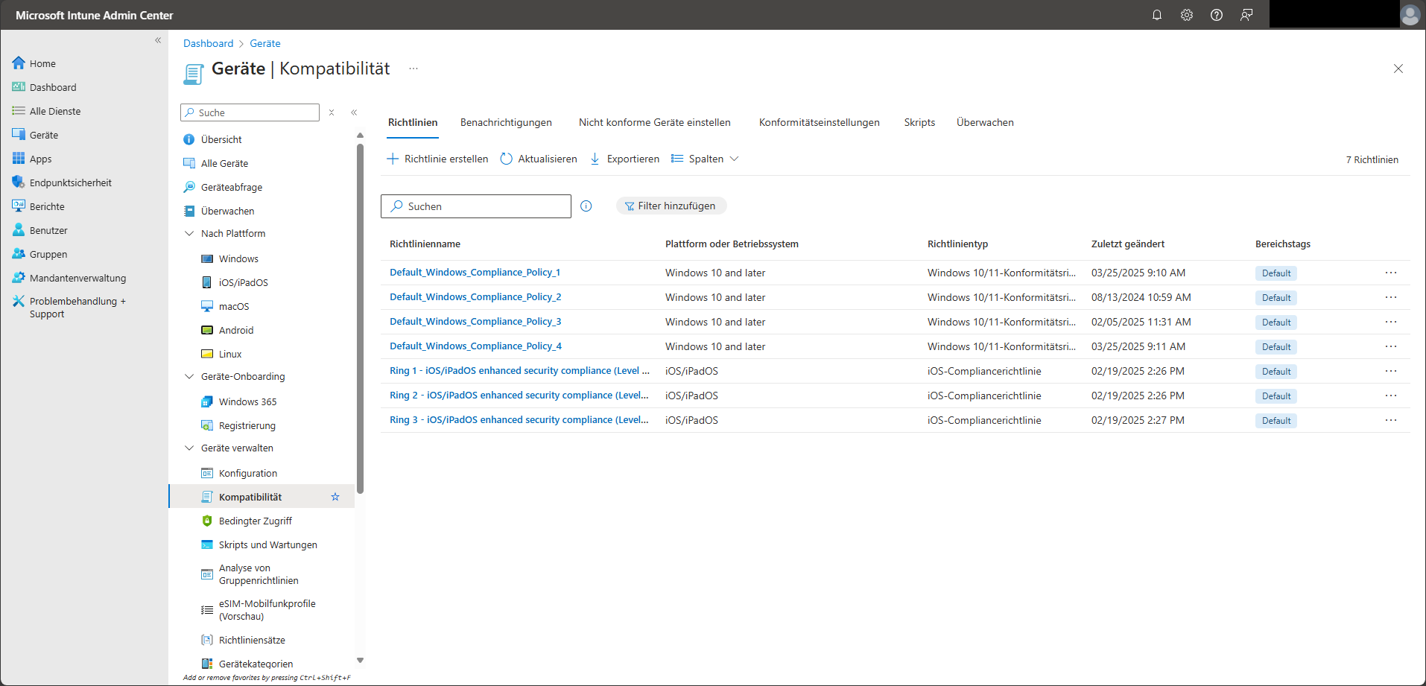Image resolution: width=1426 pixels, height=686 pixels.
Task: Switch to Skripts tab
Action: [x=919, y=122]
